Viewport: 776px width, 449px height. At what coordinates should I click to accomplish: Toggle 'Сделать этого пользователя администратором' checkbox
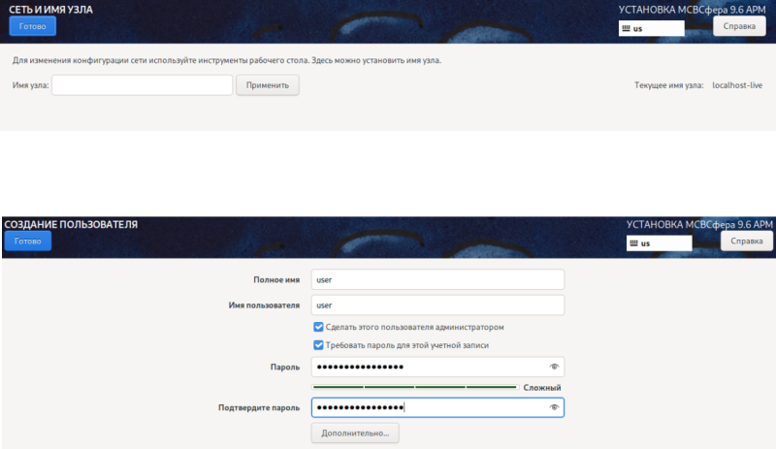[318, 328]
